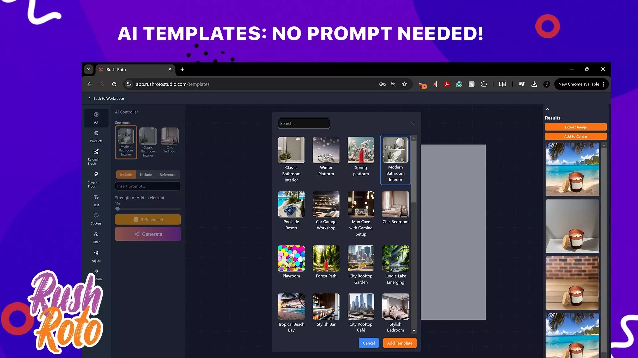Switch prompt mode to Reference
The image size is (638, 358).
(167, 175)
